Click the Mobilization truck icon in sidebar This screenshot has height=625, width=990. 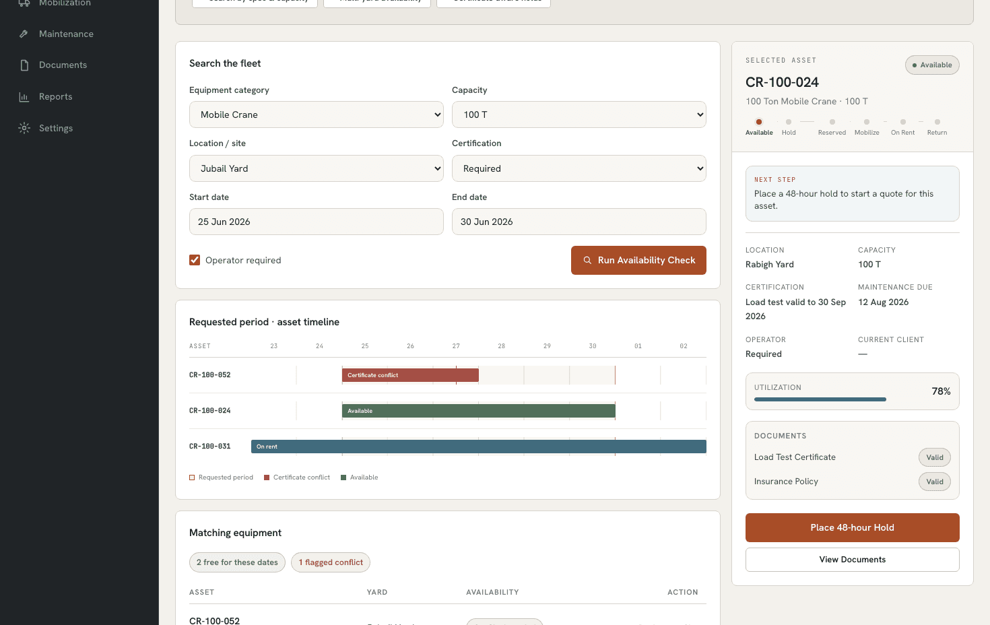coord(24,3)
